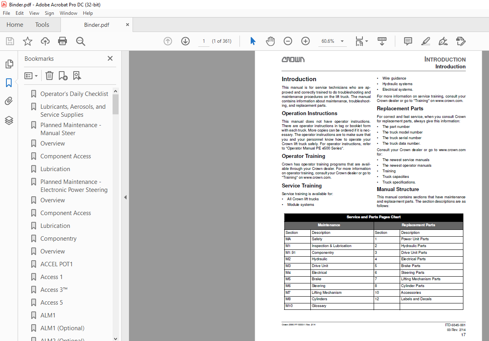
Task: Open the View menu
Action: pos(34,13)
